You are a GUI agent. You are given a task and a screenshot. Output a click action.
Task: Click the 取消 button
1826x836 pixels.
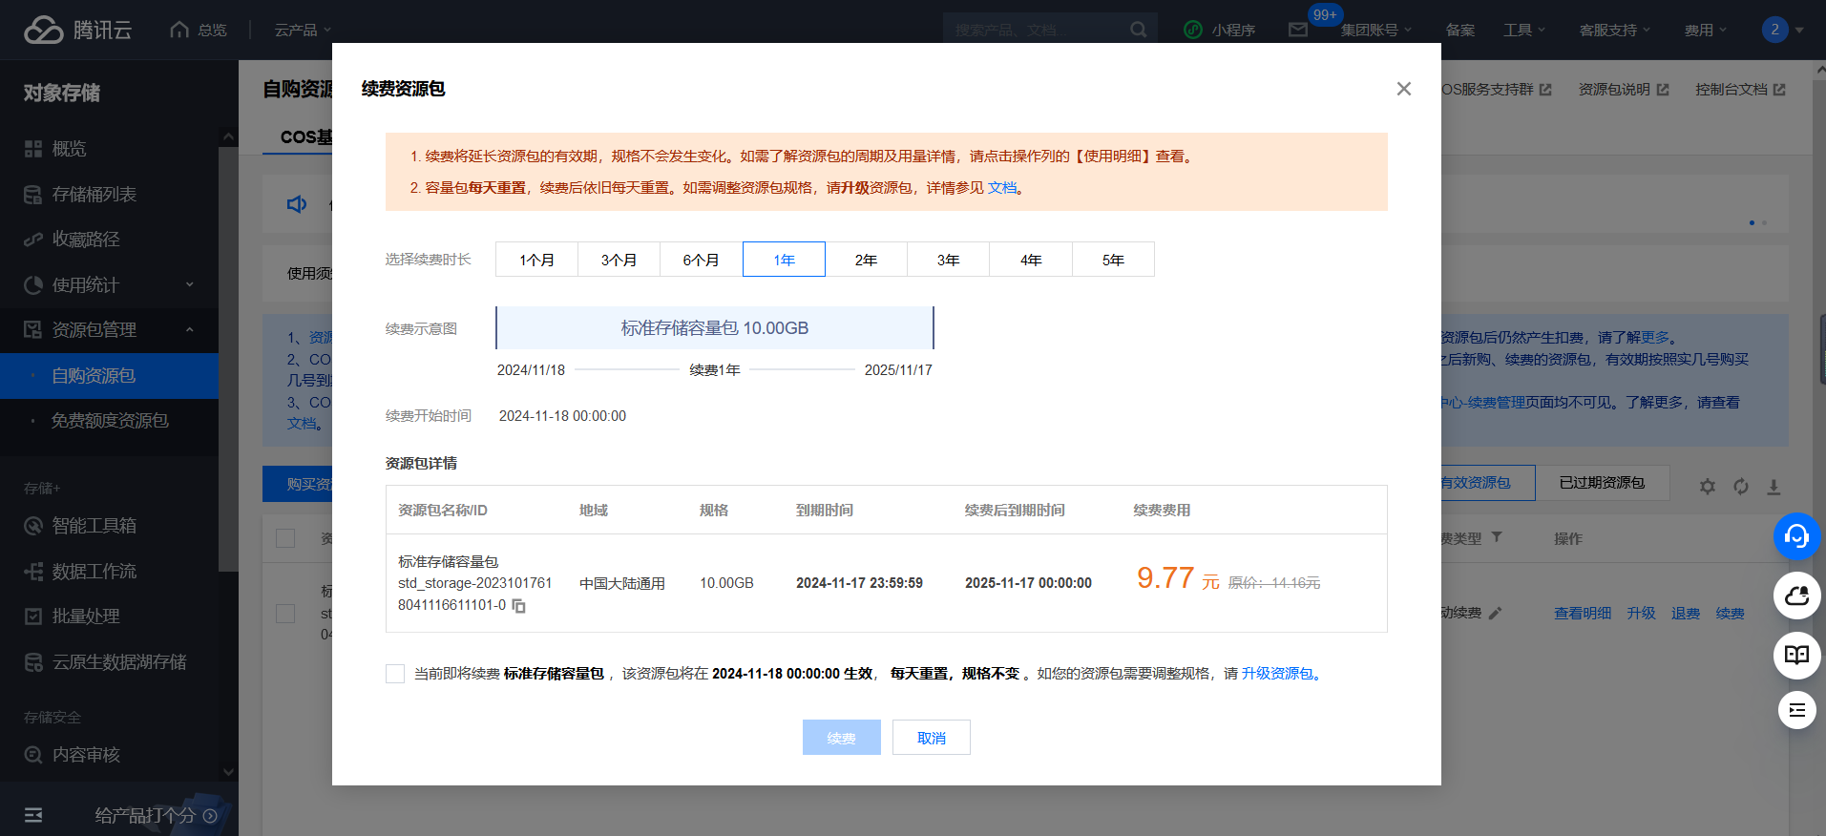[x=931, y=738]
